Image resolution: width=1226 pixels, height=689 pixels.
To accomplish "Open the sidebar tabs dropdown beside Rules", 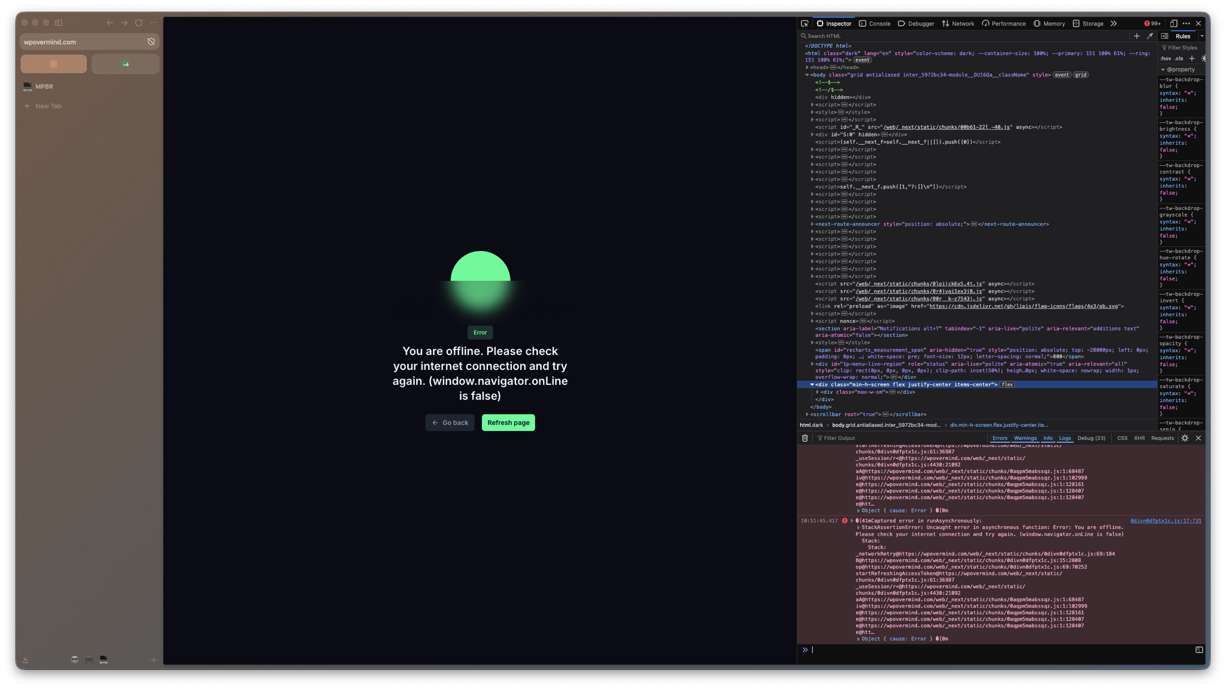I will pos(1201,37).
